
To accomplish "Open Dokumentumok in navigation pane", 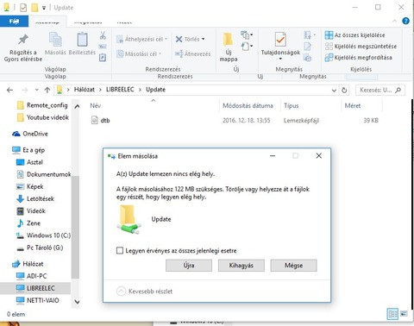I will [43, 174].
